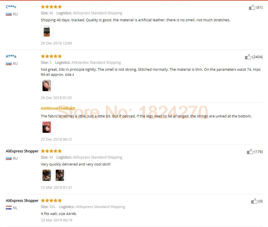The height and width of the screenshot is (227, 268).
Task: Click the five-star rating on C***v's review
Action: tap(51, 7)
